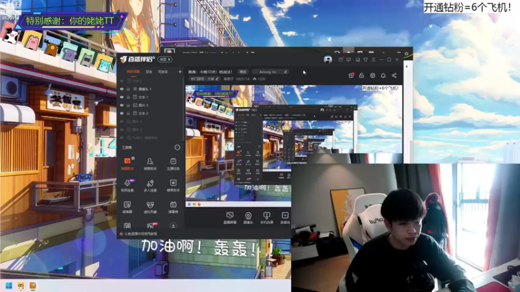This screenshot has width=520, height=292.
Task: Show the hidden 图片 4 layer via eye
Action: [122, 121]
